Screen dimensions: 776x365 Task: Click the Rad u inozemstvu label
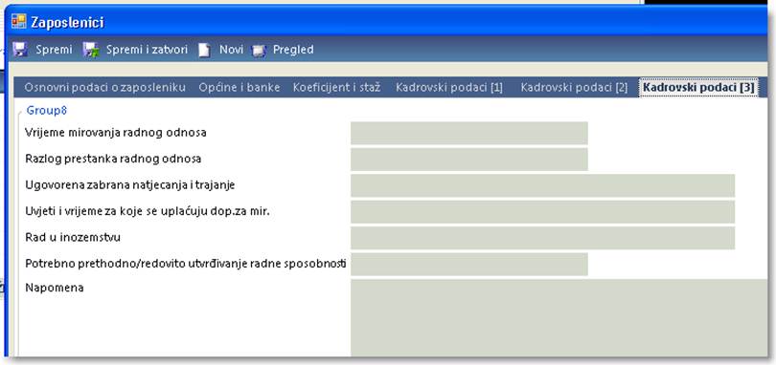73,237
